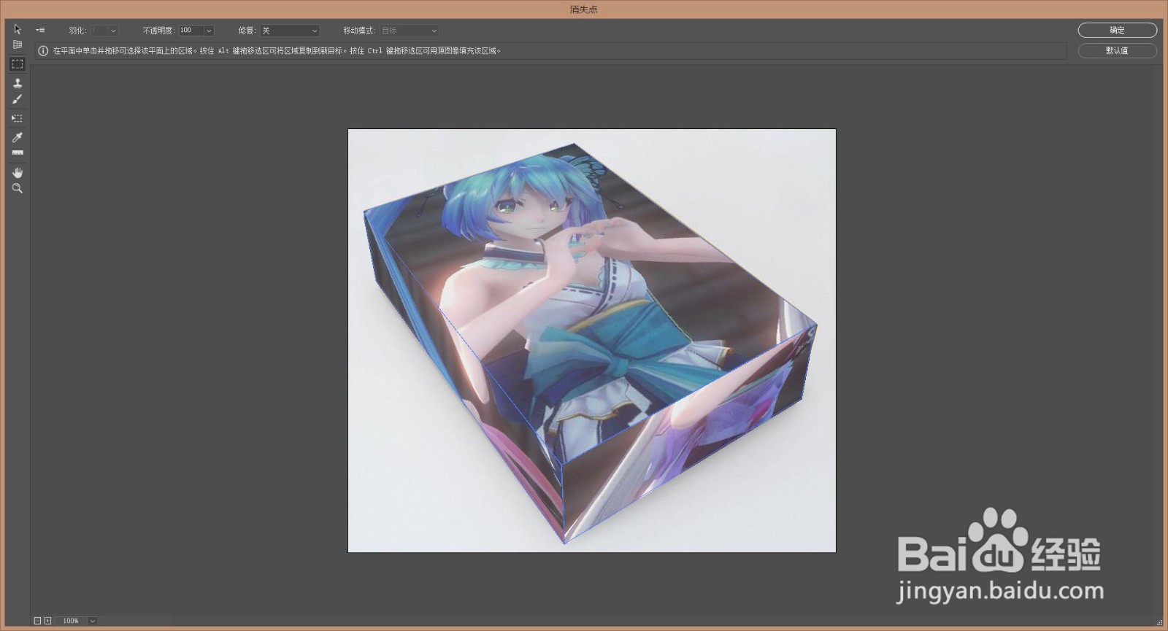
Task: Select the Edit Plane arrow tool
Action: coord(18,29)
